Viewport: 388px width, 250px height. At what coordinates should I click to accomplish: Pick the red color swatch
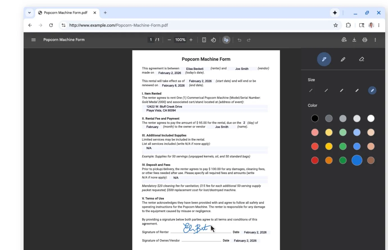(x=315, y=146)
